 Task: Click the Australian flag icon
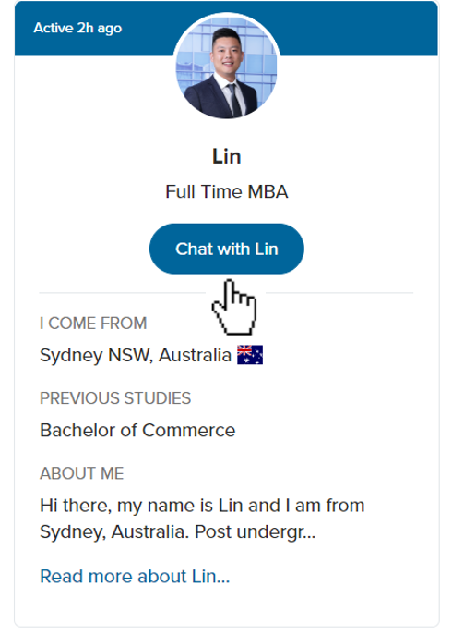click(250, 355)
